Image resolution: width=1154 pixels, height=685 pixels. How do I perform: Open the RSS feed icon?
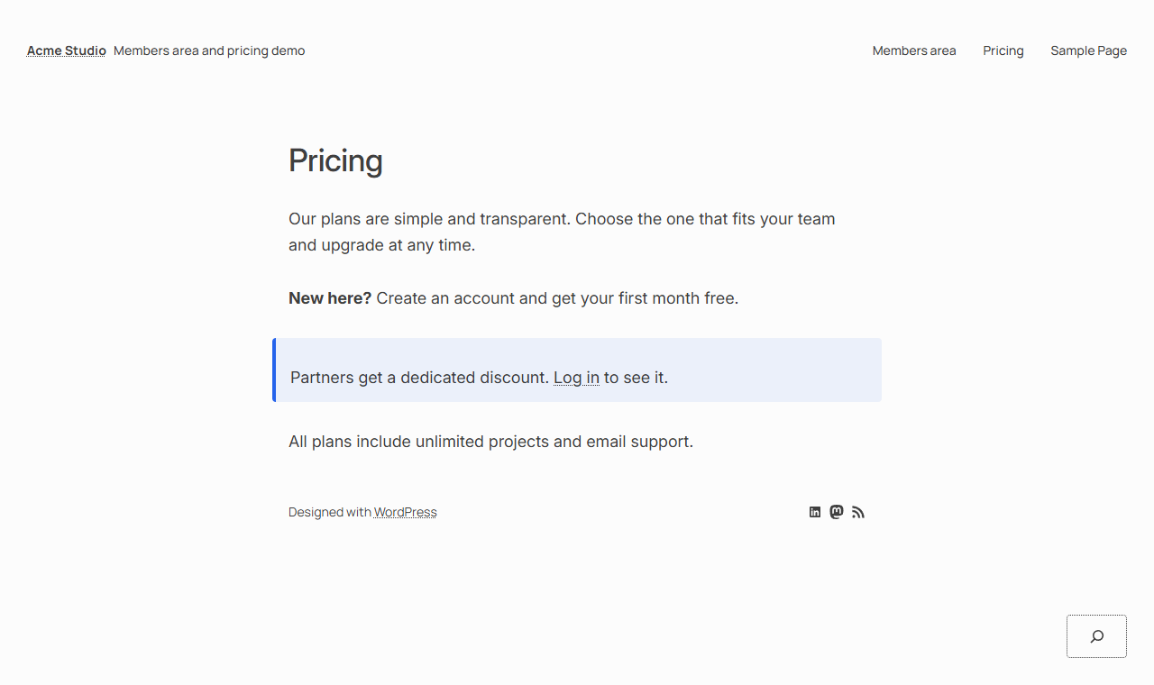click(858, 512)
